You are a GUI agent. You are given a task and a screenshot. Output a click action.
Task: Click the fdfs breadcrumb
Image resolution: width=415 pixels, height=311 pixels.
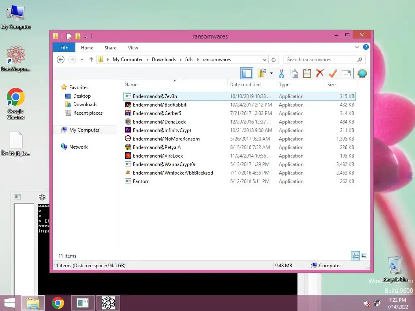click(189, 60)
